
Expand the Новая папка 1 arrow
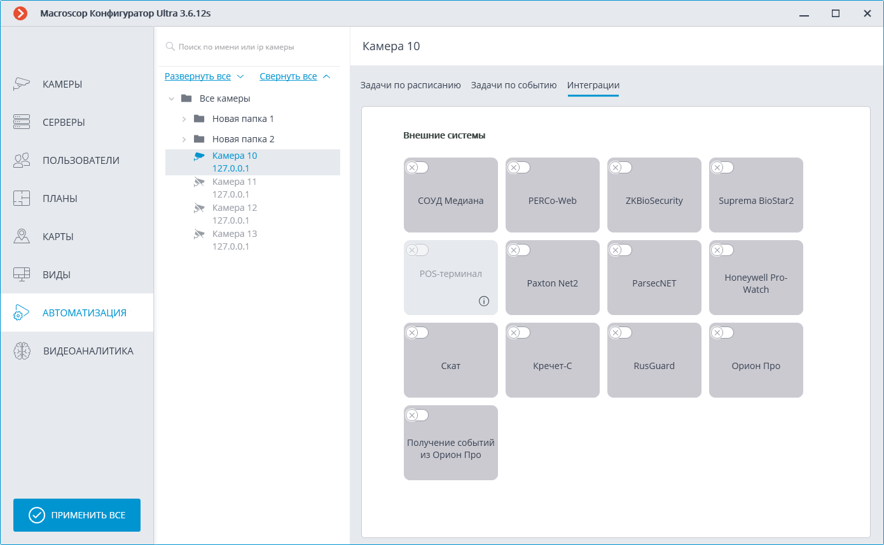coord(184,119)
